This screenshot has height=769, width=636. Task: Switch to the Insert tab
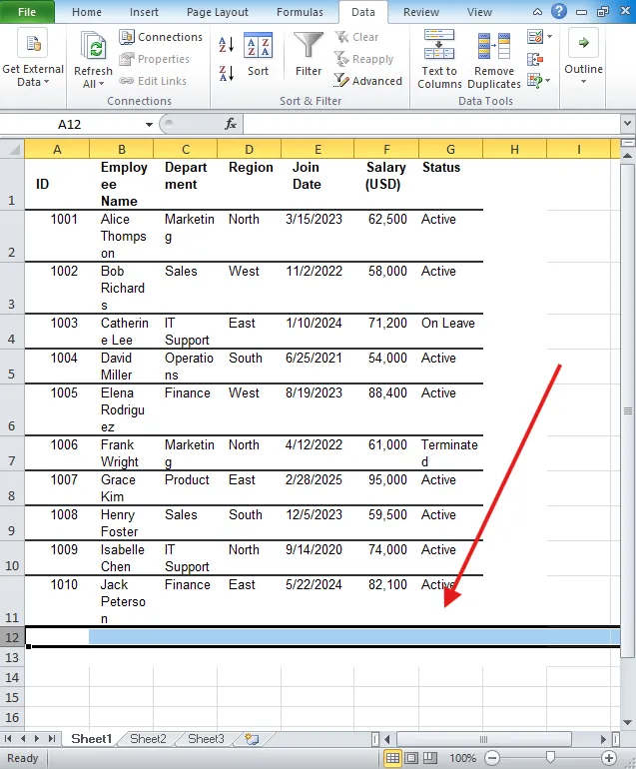144,12
